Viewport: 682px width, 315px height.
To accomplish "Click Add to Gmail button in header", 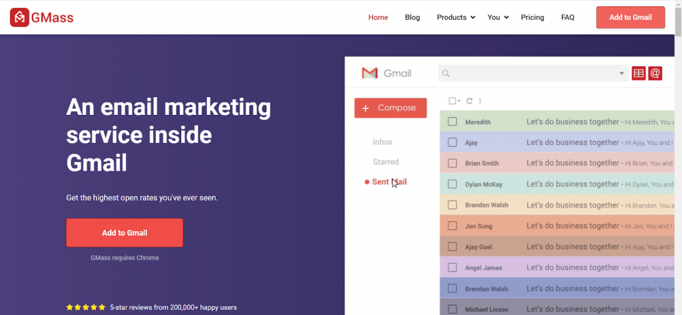I will click(x=630, y=17).
